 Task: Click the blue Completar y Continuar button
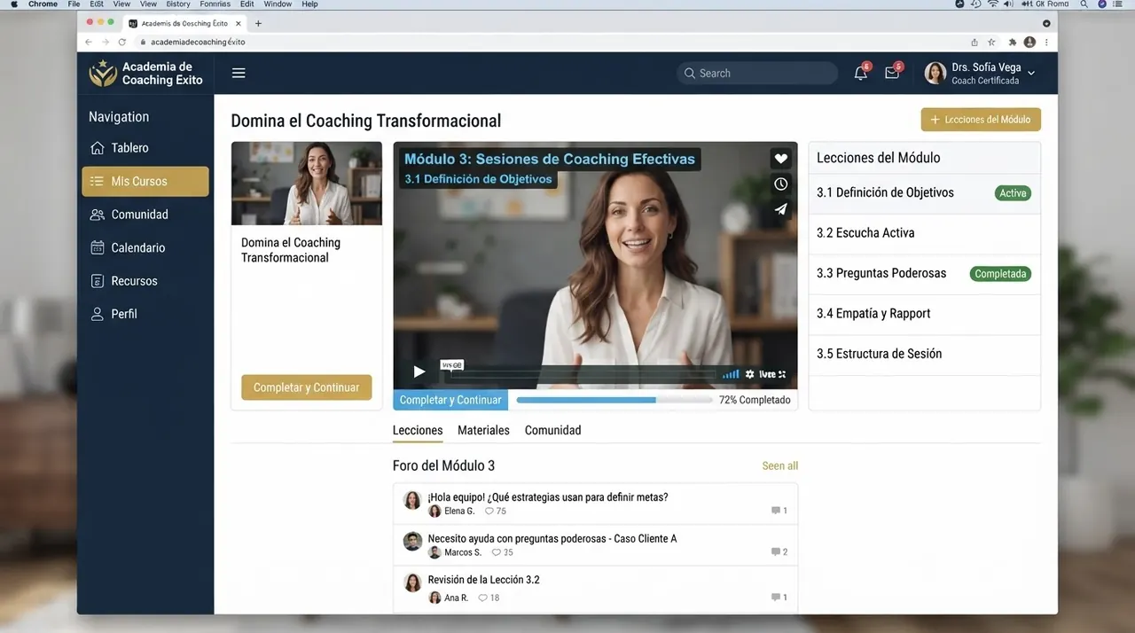[x=450, y=400]
